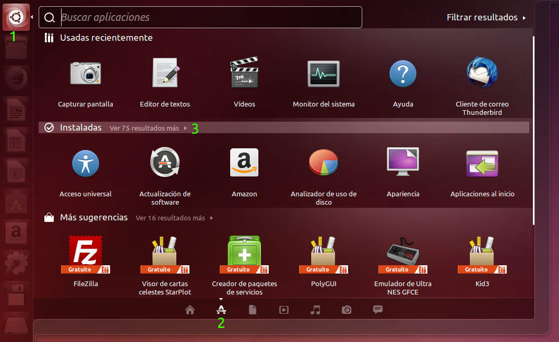Select Creador de paquetes de servicios

244,254
